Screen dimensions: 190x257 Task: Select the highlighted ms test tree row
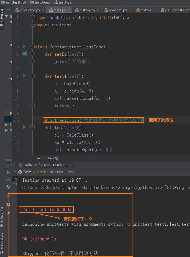pos(15,179)
